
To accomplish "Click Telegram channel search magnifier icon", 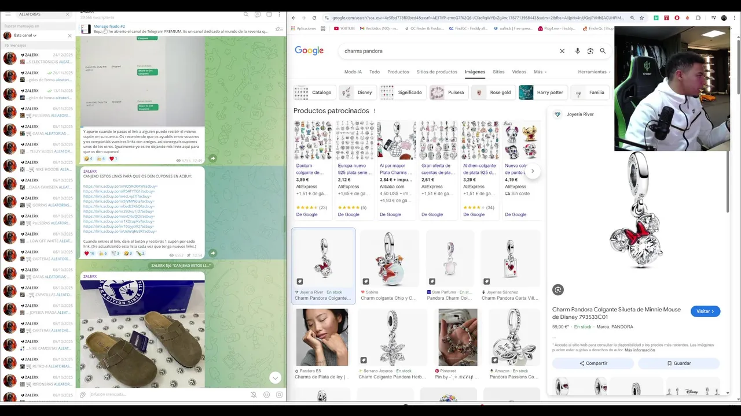I will tap(246, 14).
